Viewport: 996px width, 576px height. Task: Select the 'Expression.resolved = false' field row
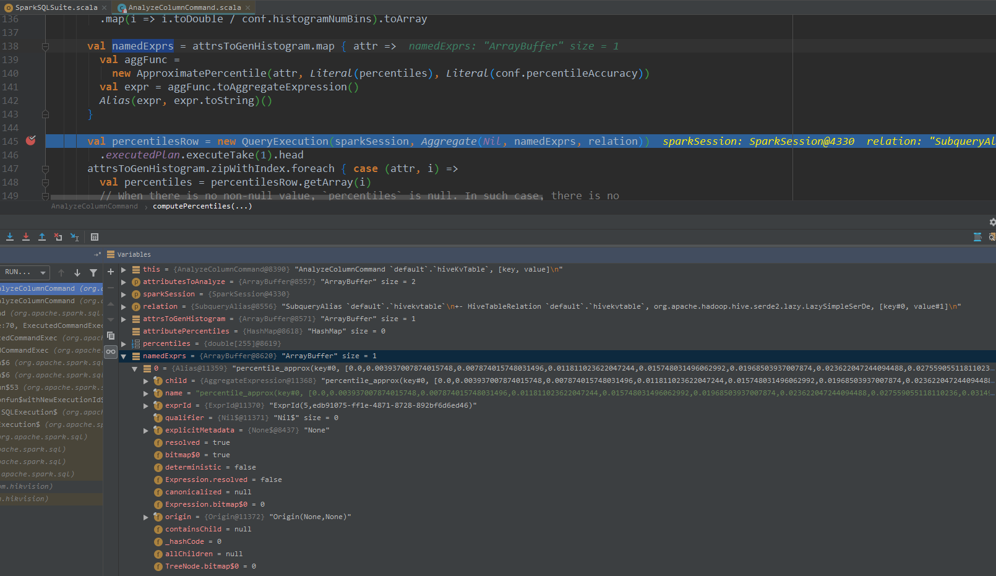pyautogui.click(x=557, y=480)
